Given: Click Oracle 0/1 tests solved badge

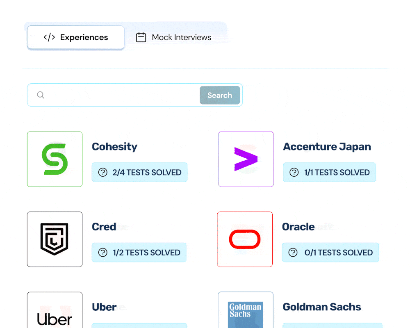Looking at the screenshot, I should [330, 253].
